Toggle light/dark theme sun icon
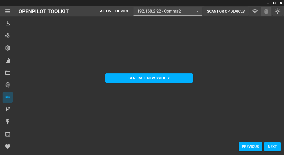The height and width of the screenshot is (155, 284). 278,11
